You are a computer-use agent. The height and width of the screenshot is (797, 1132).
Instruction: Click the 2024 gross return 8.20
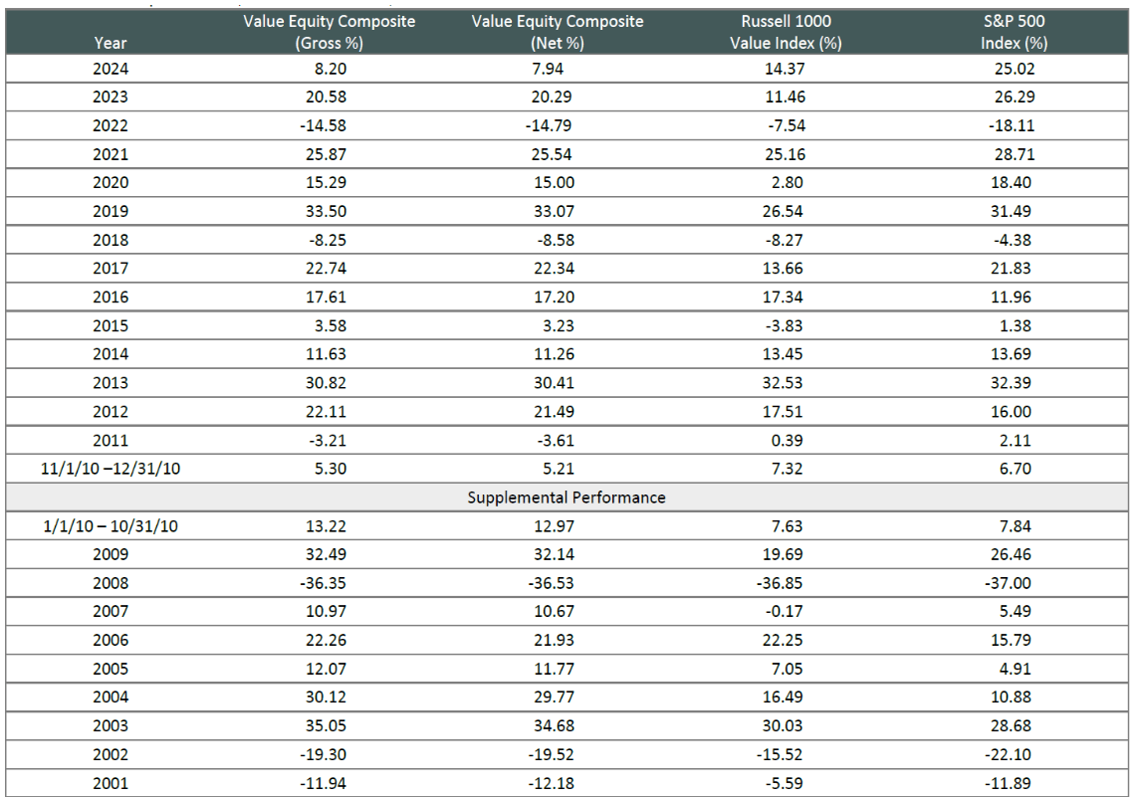tap(331, 70)
